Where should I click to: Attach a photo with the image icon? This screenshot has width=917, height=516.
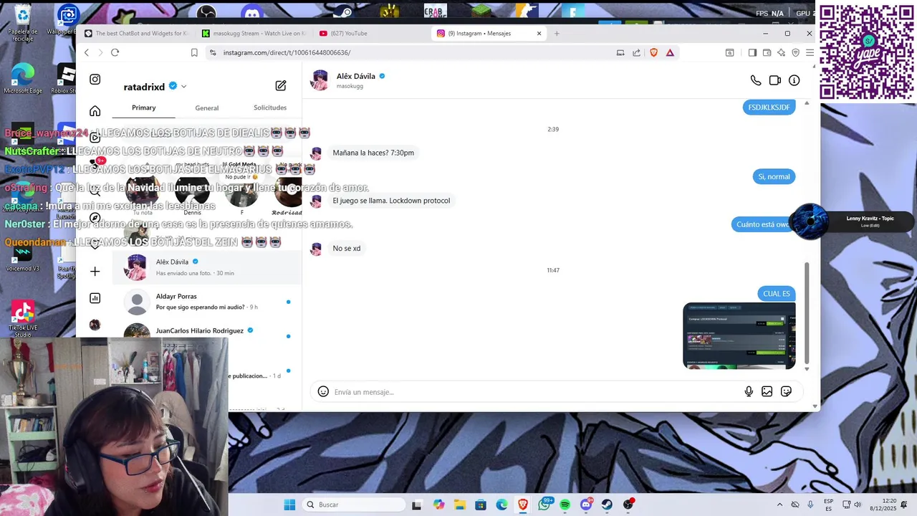coord(767,392)
